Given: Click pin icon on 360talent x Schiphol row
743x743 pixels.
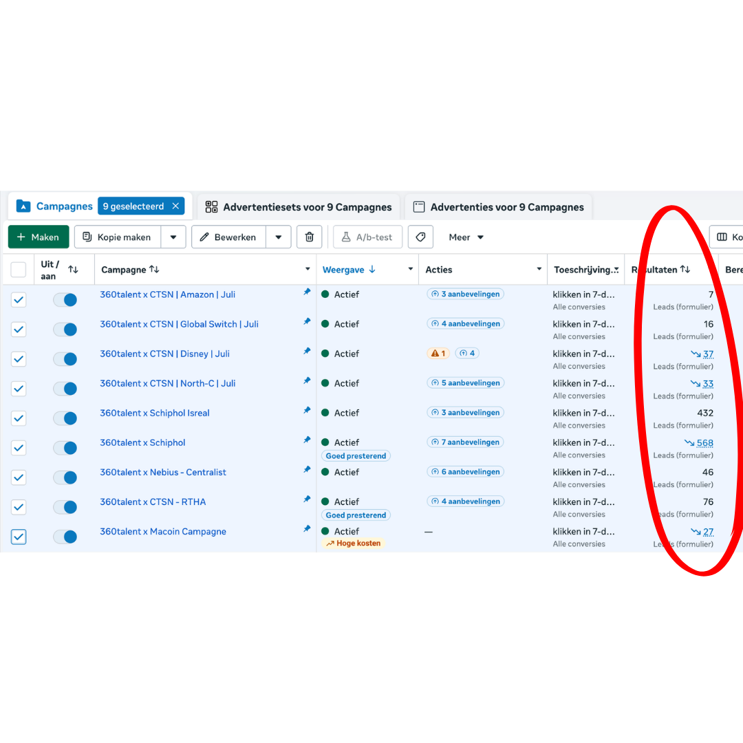Looking at the screenshot, I should [307, 440].
